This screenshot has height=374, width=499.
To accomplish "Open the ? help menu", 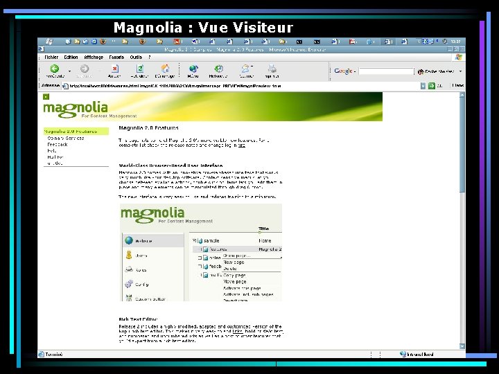I will [x=149, y=57].
